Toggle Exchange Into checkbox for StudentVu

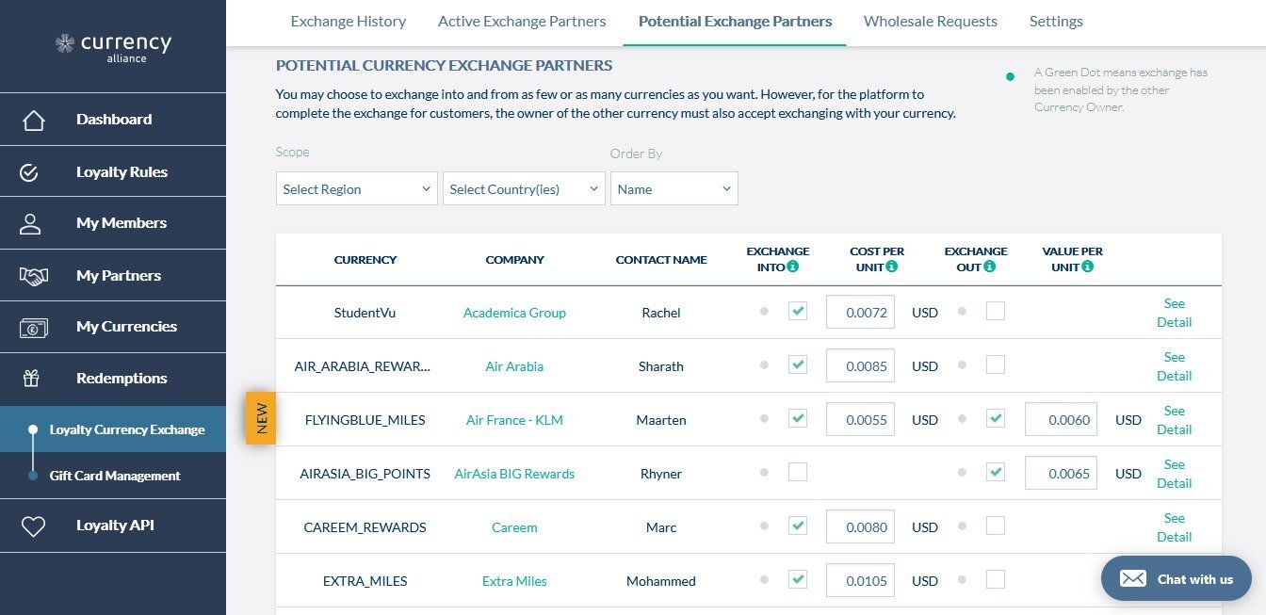coord(798,311)
